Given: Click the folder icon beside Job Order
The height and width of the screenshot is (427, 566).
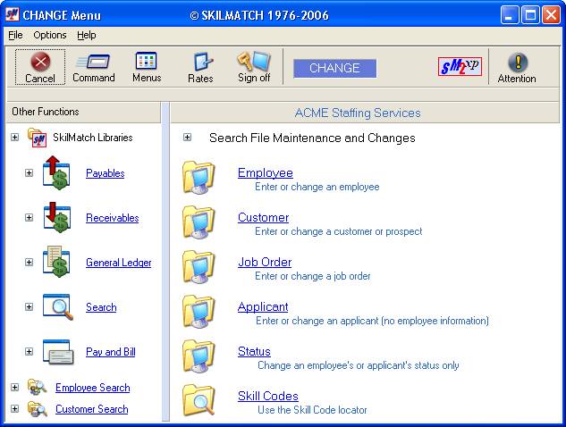Looking at the screenshot, I should pyautogui.click(x=199, y=267).
